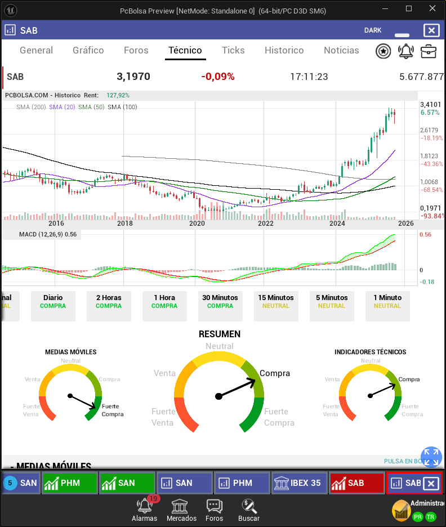Switch to the Gráfico tab
This screenshot has width=446, height=527.
(88, 51)
